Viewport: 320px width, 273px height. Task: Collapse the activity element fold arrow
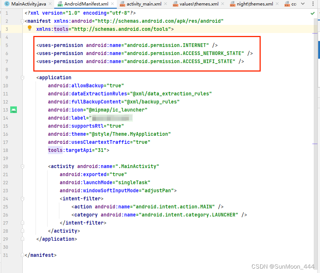[22, 166]
